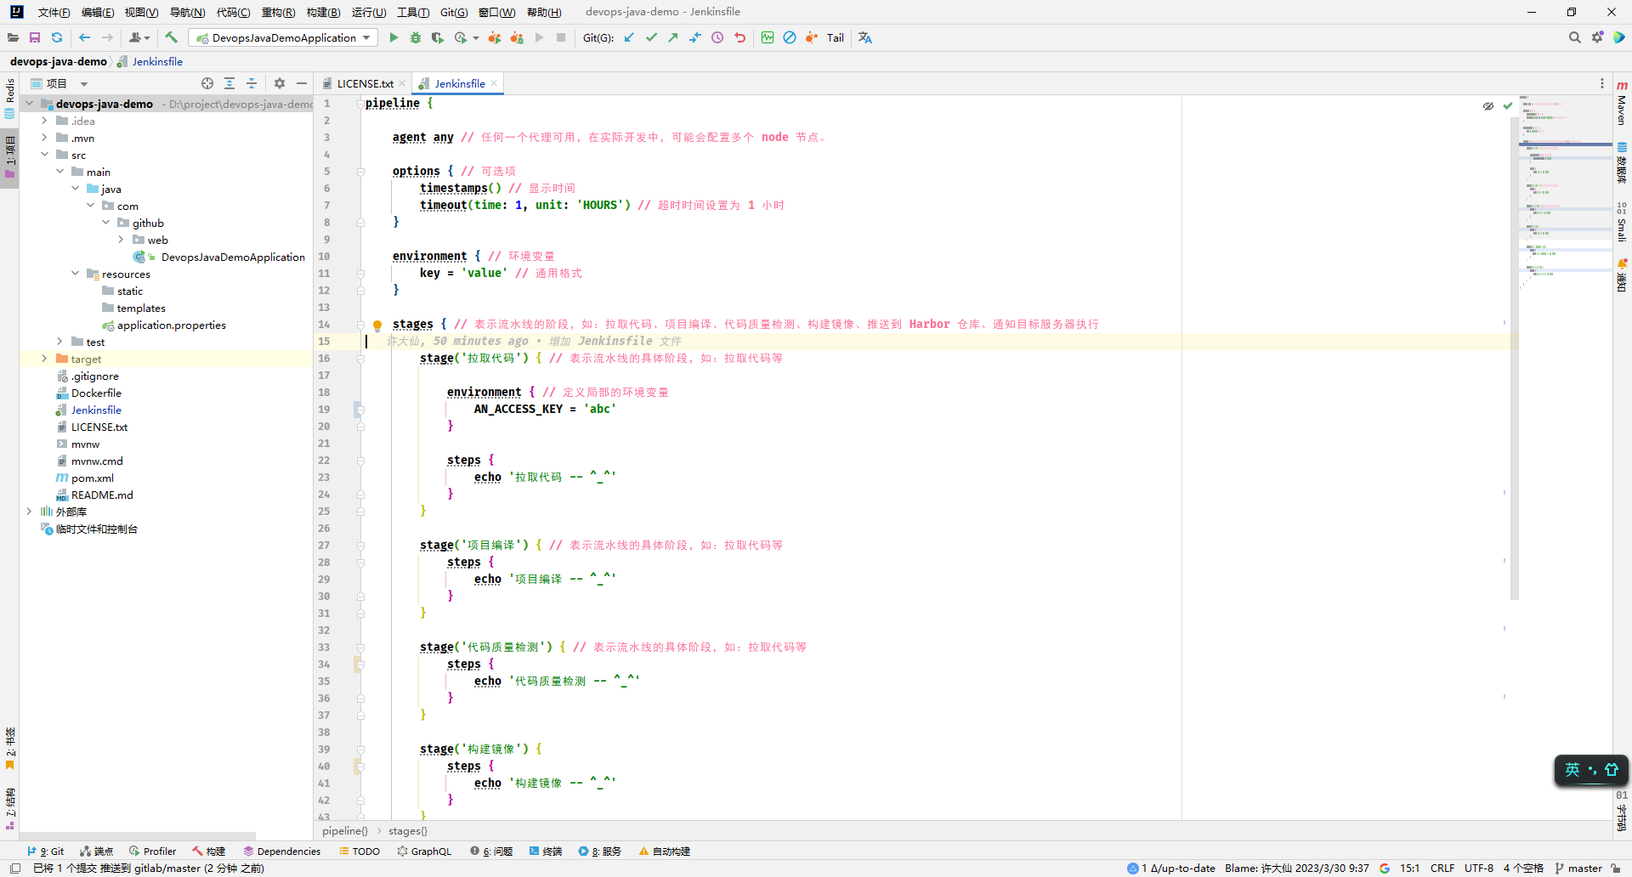
Task: Open the Git(G) menu
Action: [454, 12]
